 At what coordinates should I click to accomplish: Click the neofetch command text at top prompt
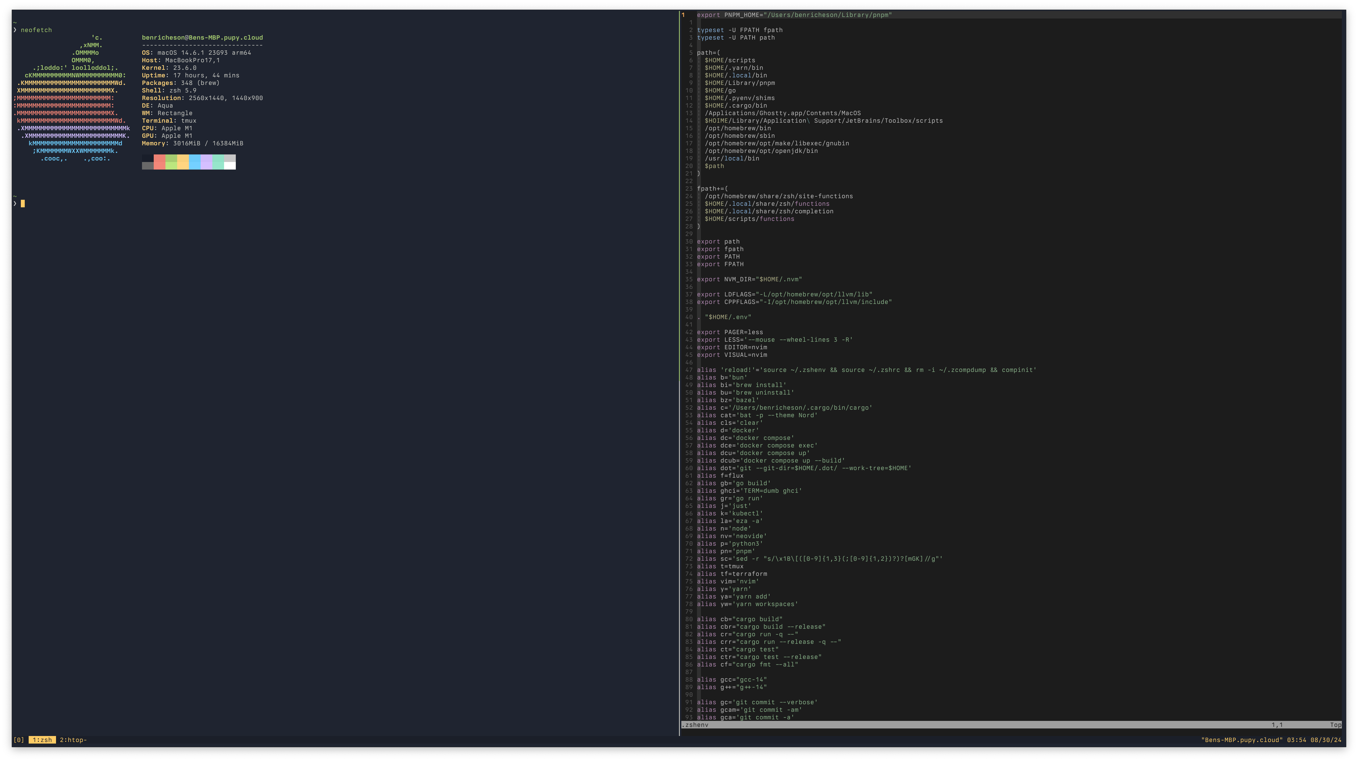(36, 30)
